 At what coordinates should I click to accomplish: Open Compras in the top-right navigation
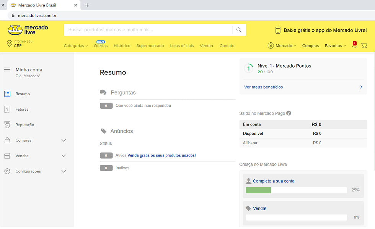pos(310,45)
